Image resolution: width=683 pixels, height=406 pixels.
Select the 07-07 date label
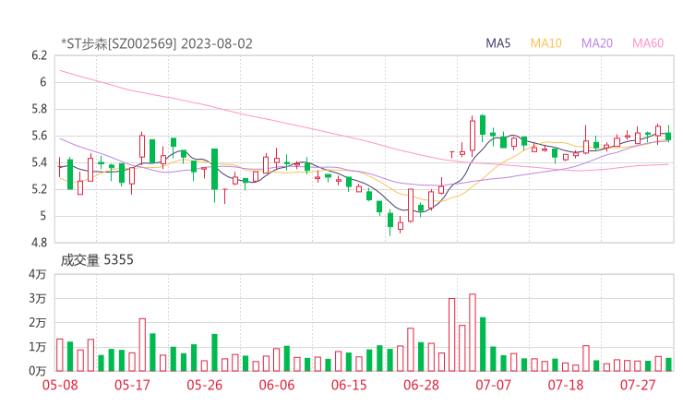tap(494, 385)
